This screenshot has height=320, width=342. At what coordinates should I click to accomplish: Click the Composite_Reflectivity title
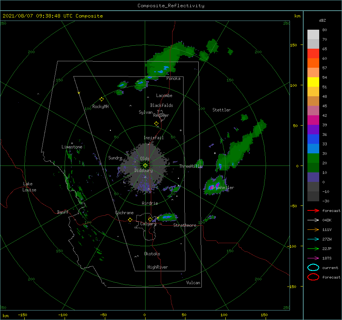click(x=171, y=6)
